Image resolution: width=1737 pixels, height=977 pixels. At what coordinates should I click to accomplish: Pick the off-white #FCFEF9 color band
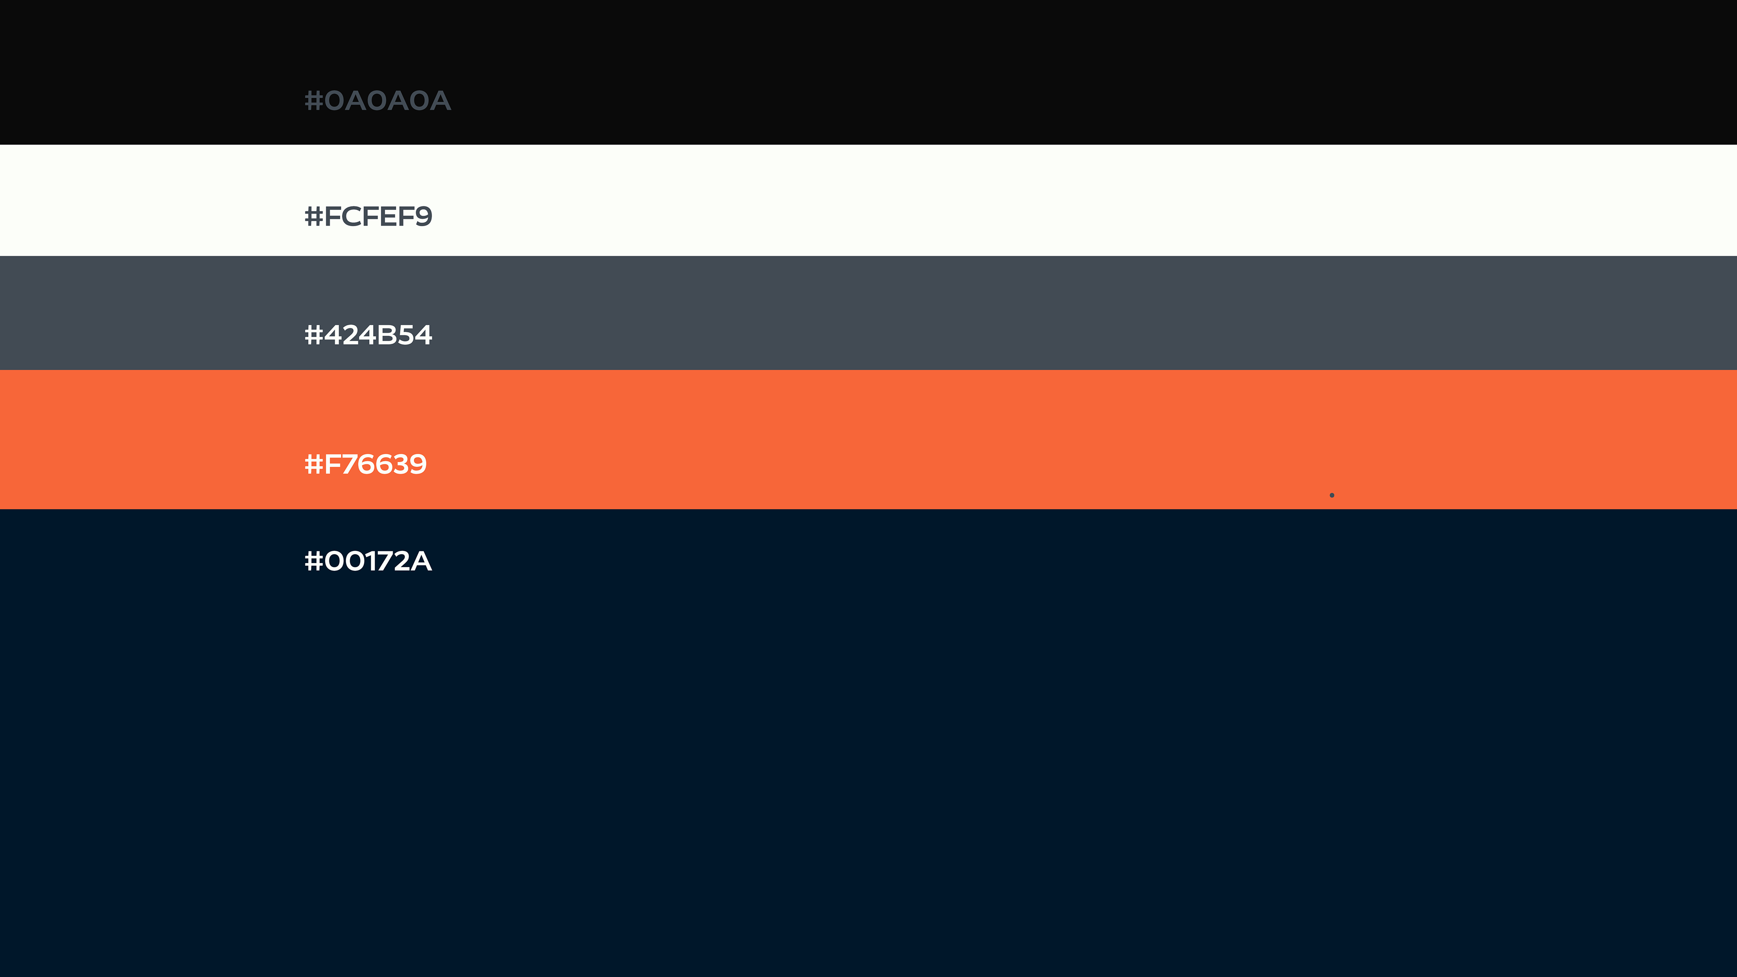pos(868,200)
